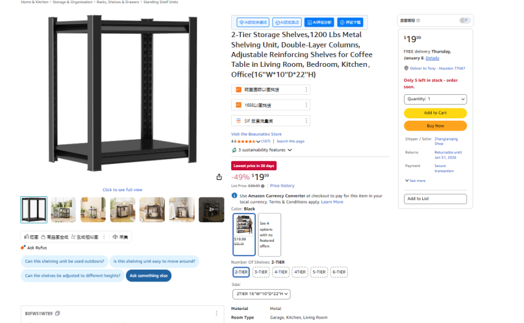Click the share icon below product image
This screenshot has height=323, width=524.
(219, 177)
